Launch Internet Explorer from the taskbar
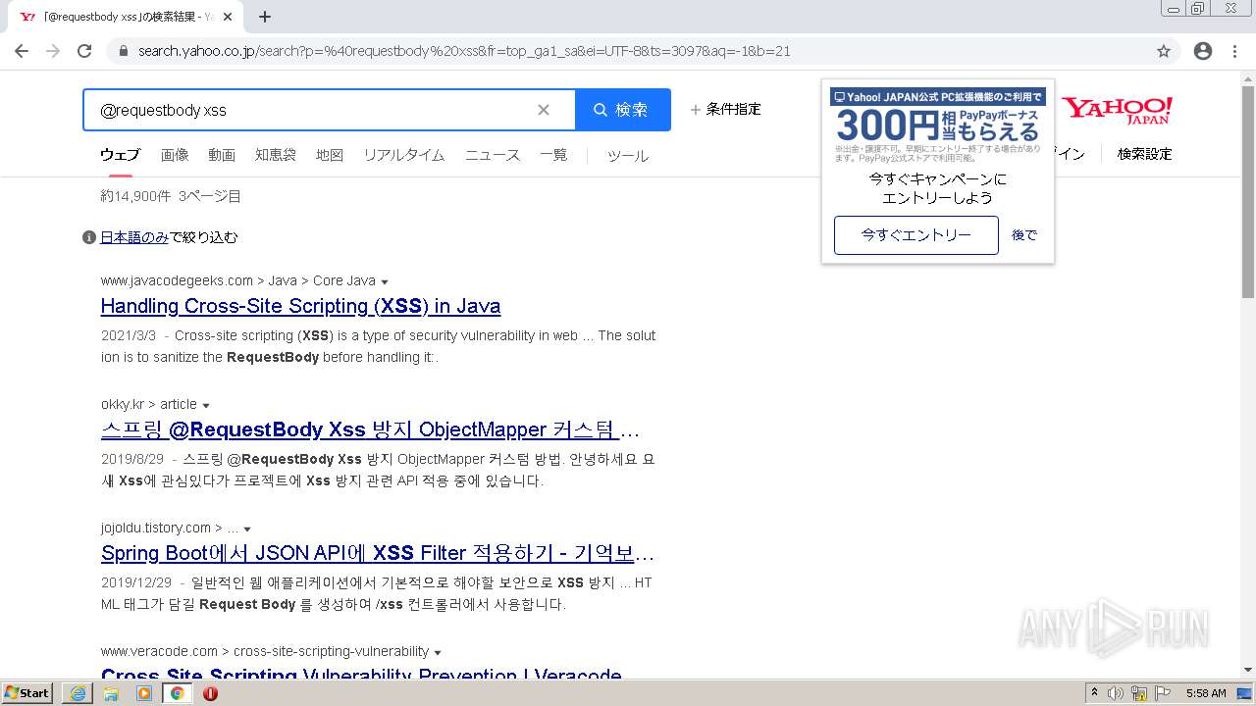This screenshot has width=1256, height=706. (78, 693)
